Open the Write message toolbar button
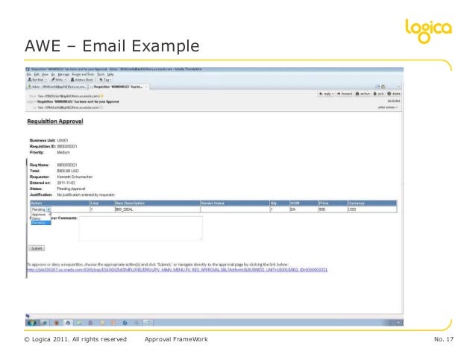This screenshot has width=476, height=357. pyautogui.click(x=59, y=80)
